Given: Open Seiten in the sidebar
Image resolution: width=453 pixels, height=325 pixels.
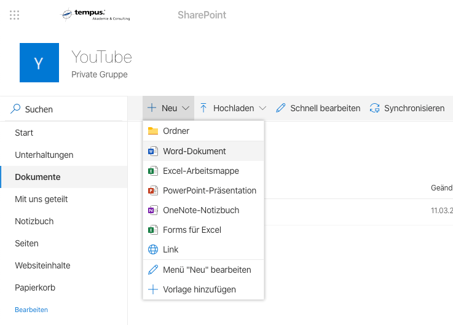Looking at the screenshot, I should pos(63,243).
